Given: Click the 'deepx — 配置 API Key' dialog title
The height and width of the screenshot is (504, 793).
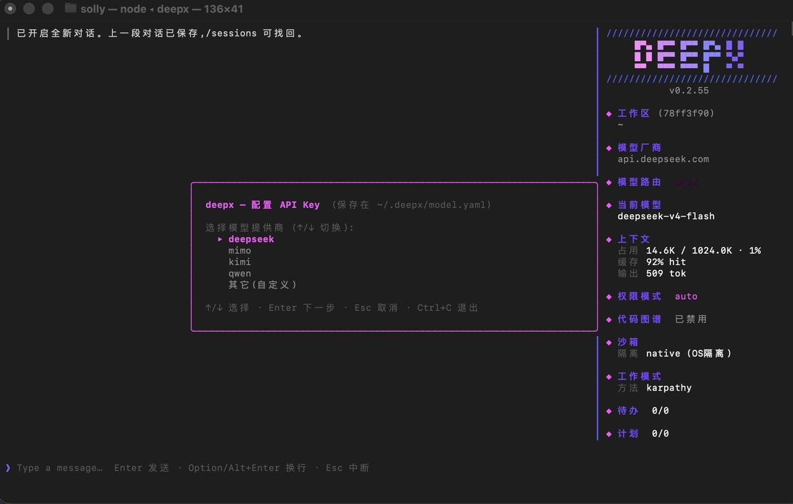Looking at the screenshot, I should pyautogui.click(x=263, y=205).
